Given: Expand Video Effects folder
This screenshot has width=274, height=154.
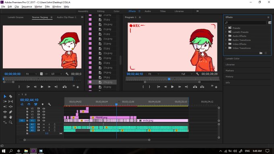Looking at the screenshot, I should tap(226, 44).
